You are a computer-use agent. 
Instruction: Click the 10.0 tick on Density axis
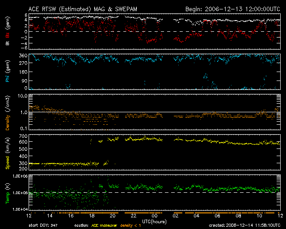point(22,96)
